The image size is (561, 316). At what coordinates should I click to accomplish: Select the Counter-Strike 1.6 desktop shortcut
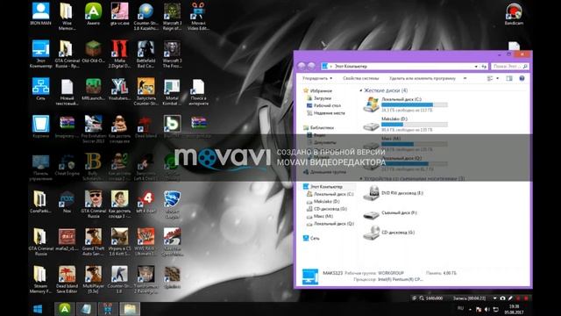click(119, 279)
